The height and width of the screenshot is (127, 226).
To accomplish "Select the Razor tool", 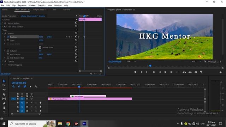I will click(4, 94).
